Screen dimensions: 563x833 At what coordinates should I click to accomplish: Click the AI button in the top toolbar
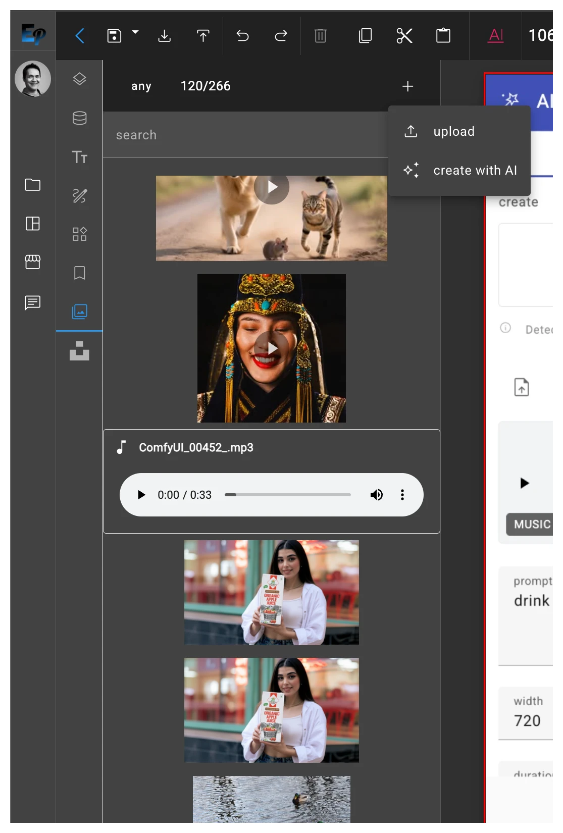coord(496,35)
